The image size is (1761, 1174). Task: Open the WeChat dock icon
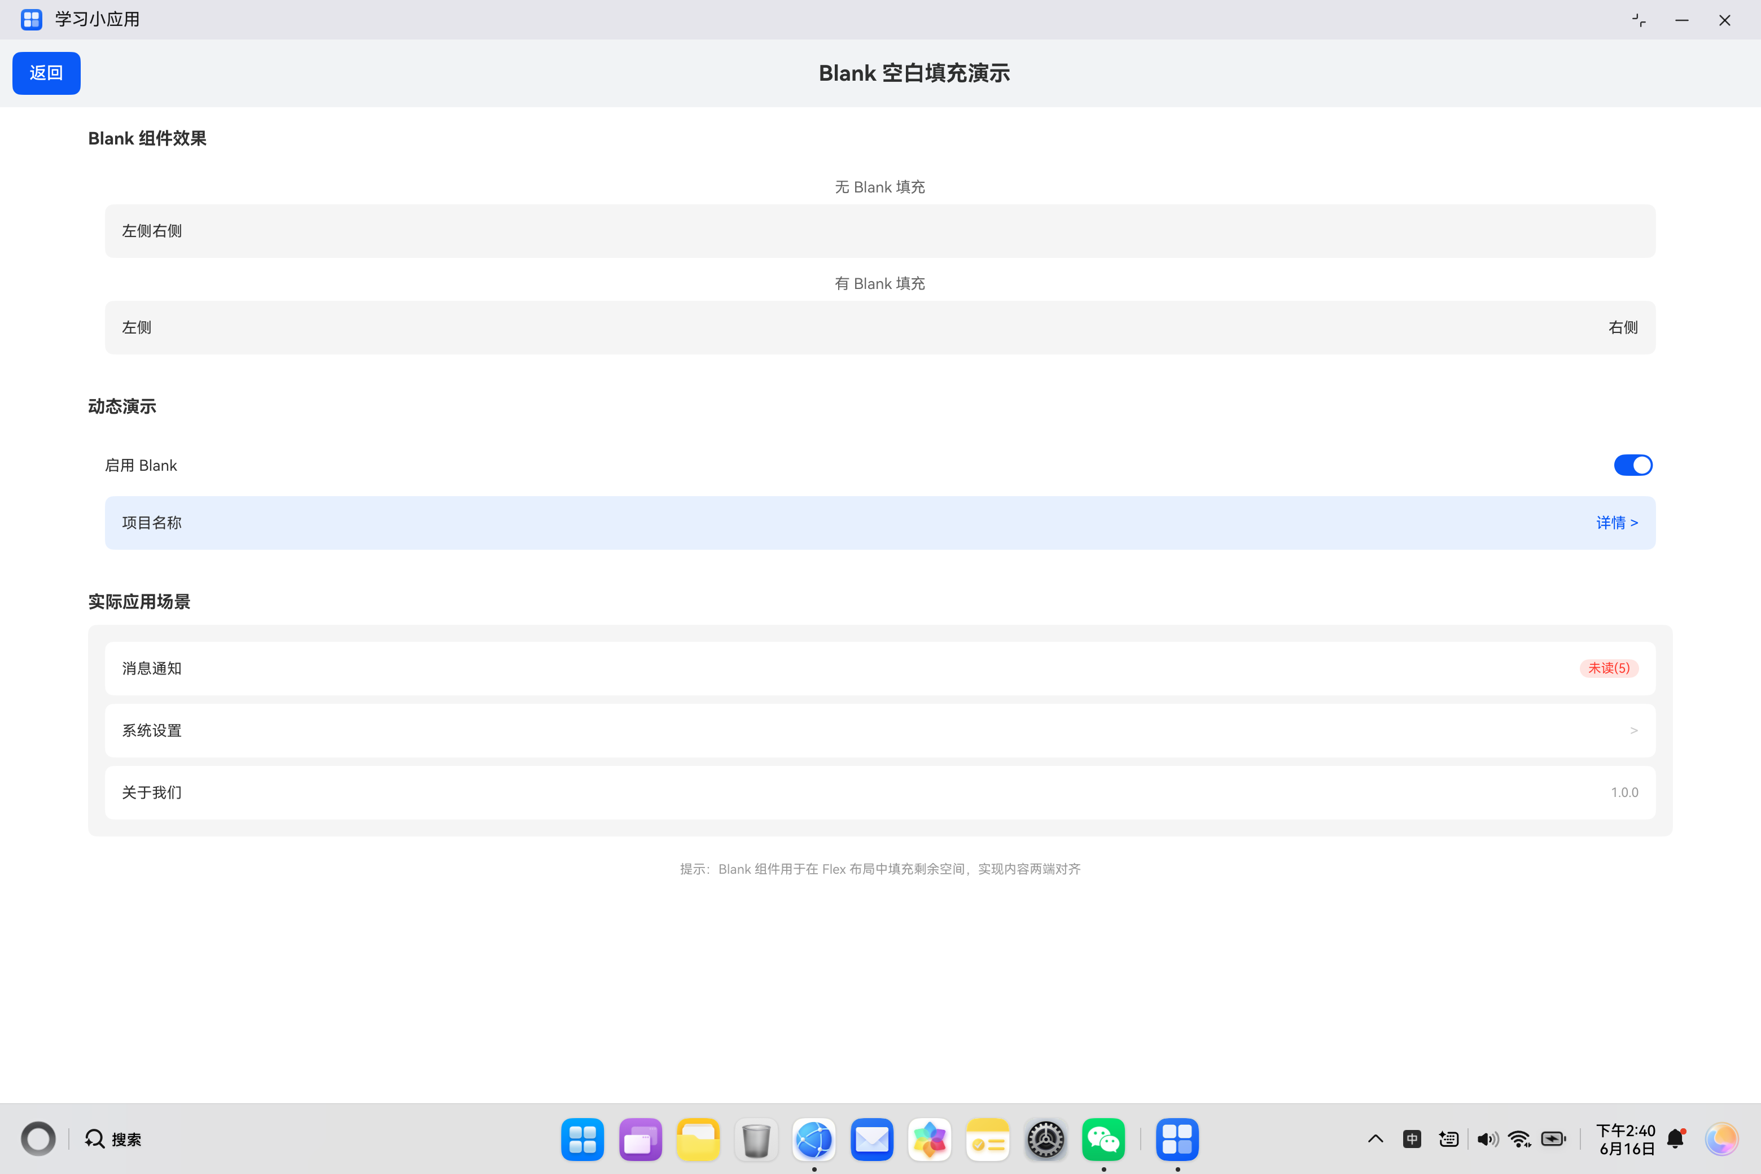(x=1103, y=1140)
